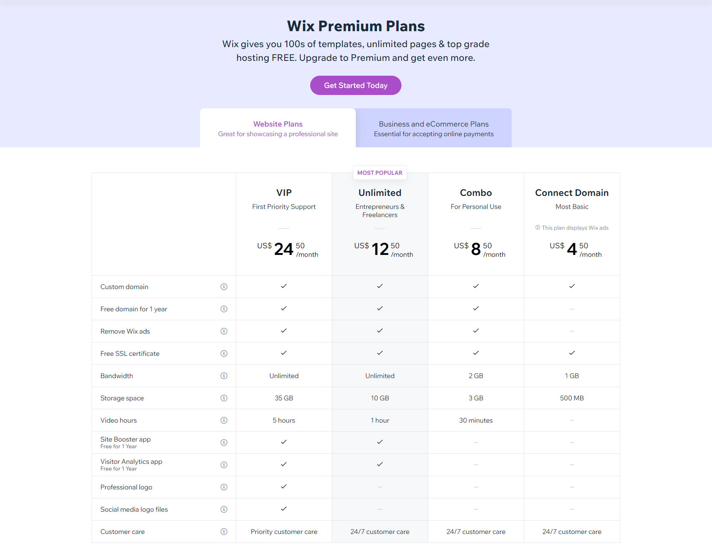The width and height of the screenshot is (712, 554).
Task: Click the Storage space info icon
Action: (x=224, y=398)
